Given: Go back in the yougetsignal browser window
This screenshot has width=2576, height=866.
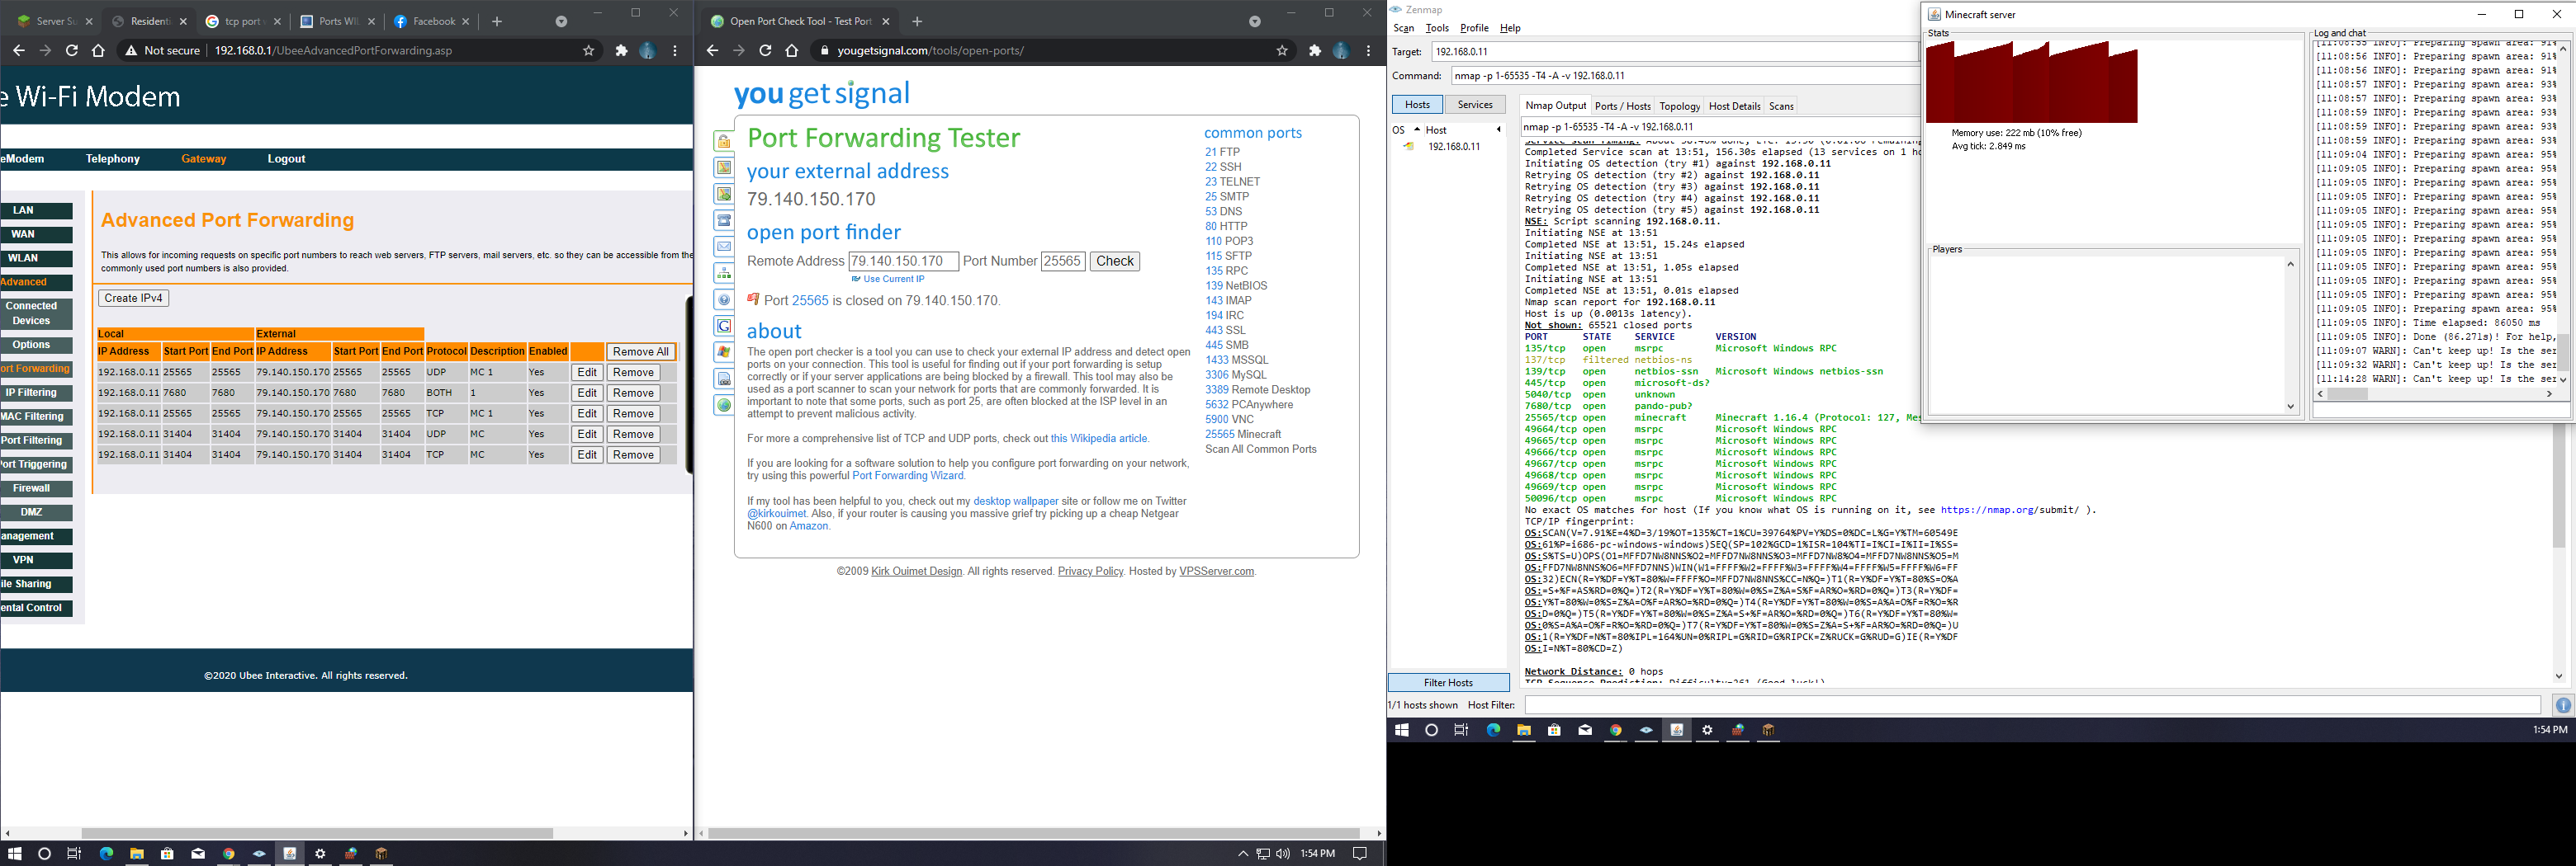Looking at the screenshot, I should coord(712,51).
